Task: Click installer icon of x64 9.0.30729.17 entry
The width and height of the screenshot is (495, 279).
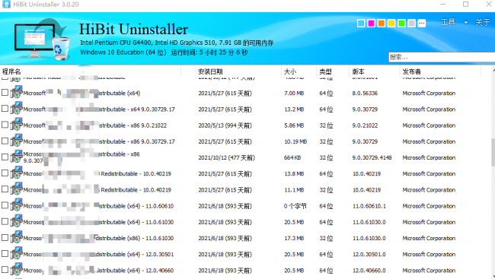Action: pos(16,108)
